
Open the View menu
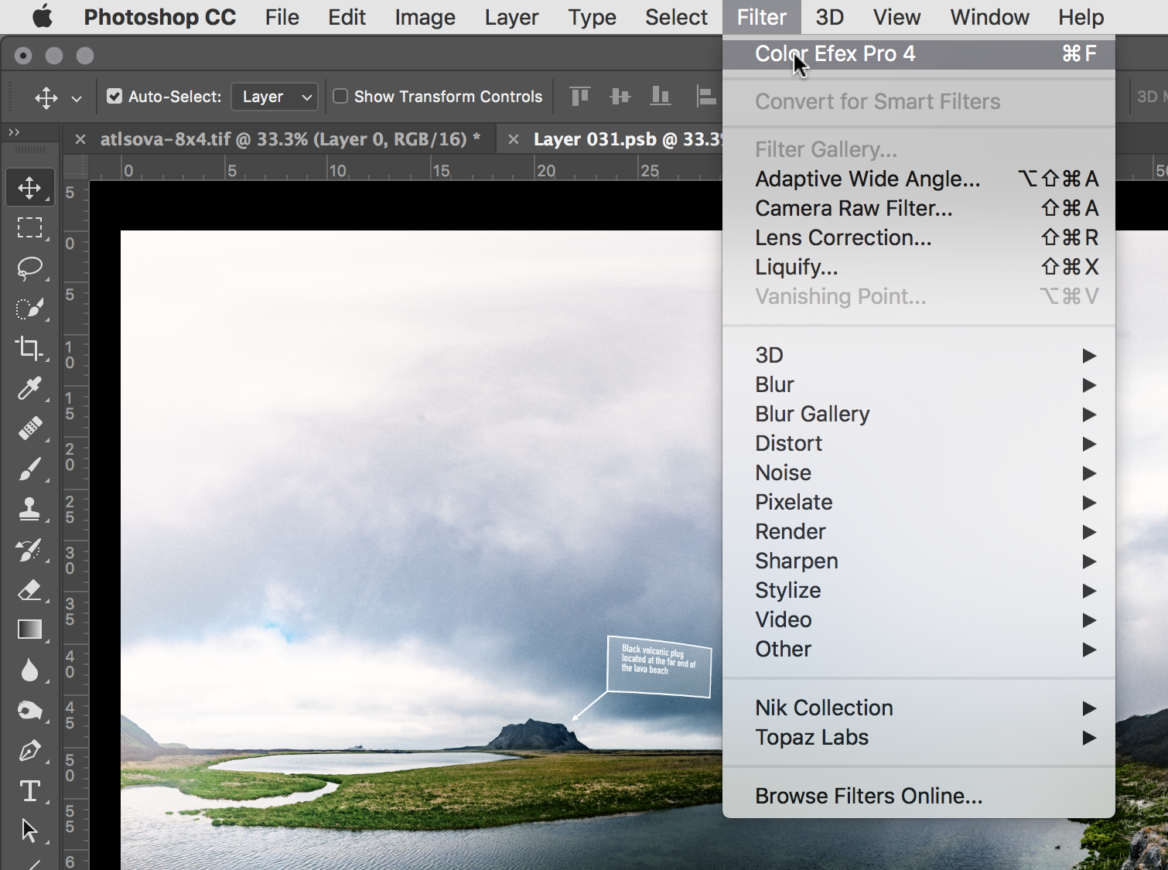[896, 17]
